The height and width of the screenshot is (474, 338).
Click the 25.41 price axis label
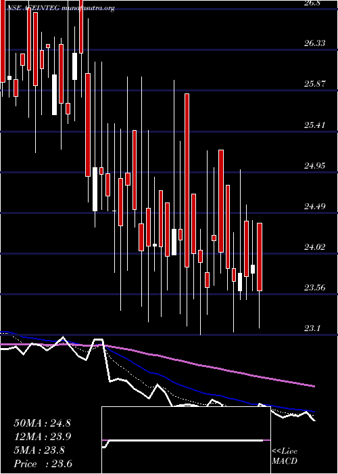tap(315, 125)
